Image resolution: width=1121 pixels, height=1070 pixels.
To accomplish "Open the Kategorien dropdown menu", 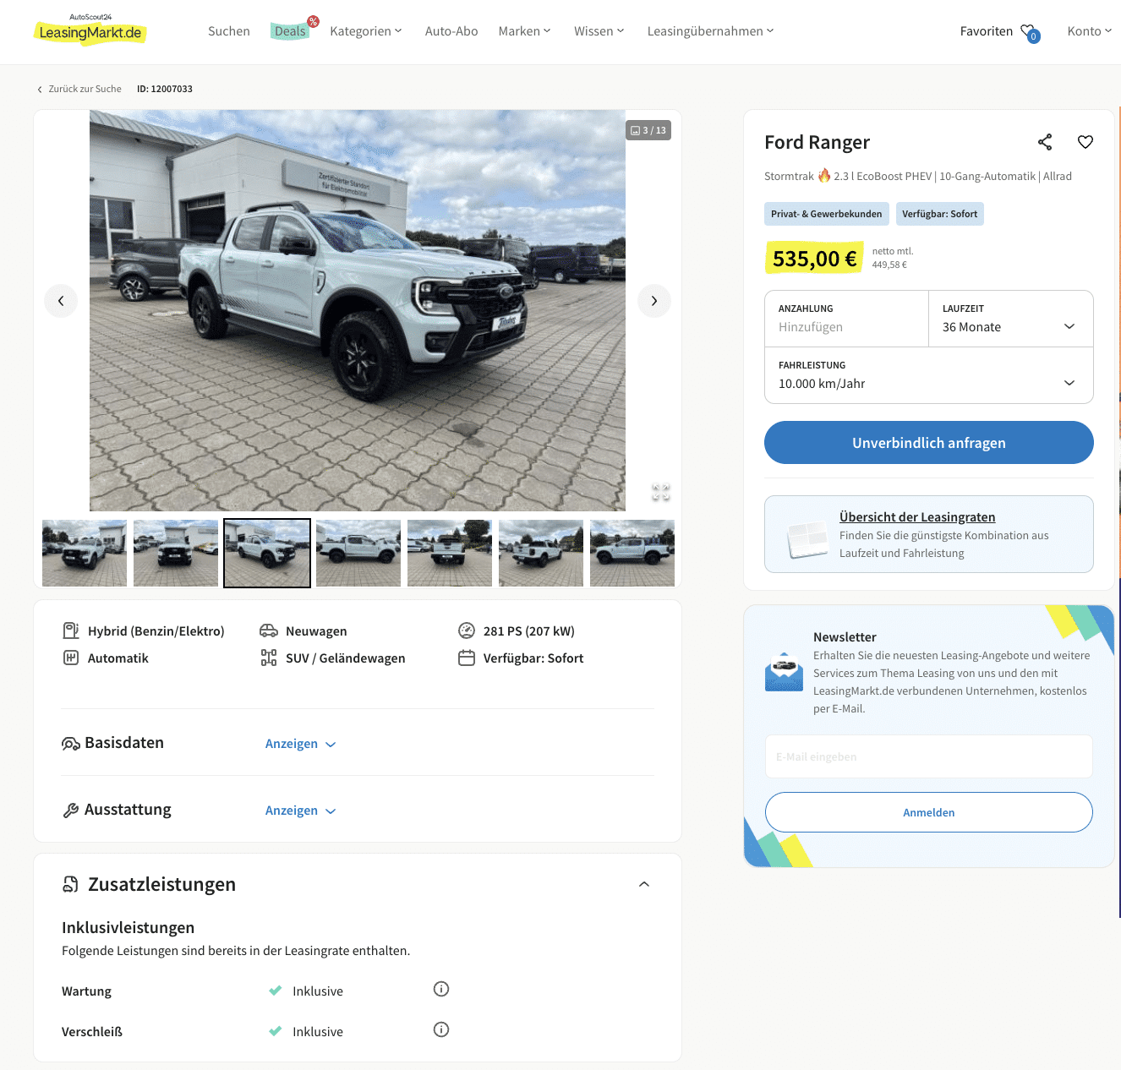I will 366,31.
